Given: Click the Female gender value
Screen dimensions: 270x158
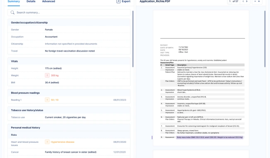Looking at the screenshot, I should (x=49, y=30).
